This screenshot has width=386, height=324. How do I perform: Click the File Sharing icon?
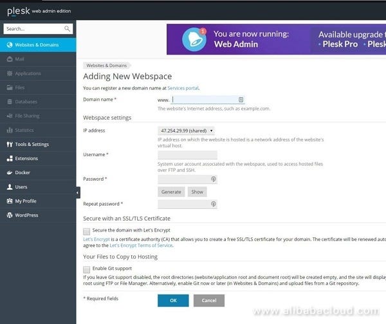10,116
